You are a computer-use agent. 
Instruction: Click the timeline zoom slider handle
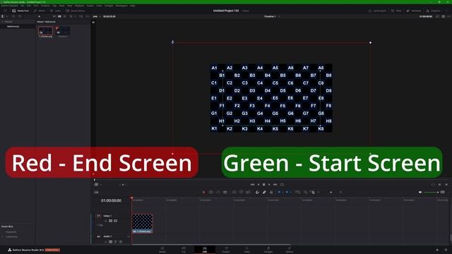[331, 192]
